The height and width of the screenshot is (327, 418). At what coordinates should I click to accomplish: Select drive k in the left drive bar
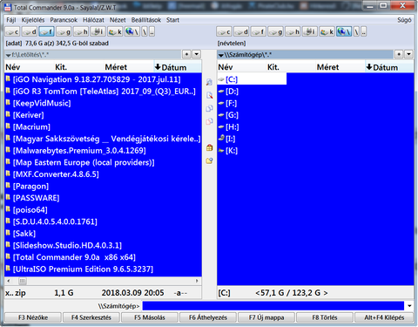(x=115, y=31)
